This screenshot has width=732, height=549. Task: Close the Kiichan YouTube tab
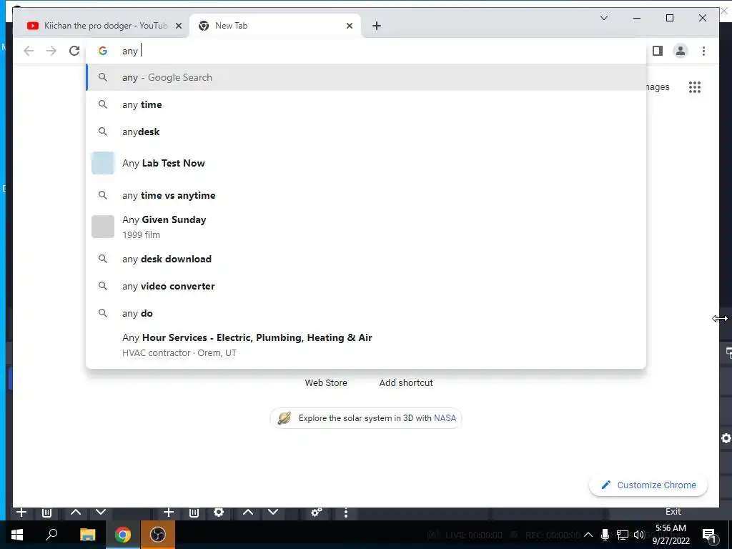(x=178, y=26)
